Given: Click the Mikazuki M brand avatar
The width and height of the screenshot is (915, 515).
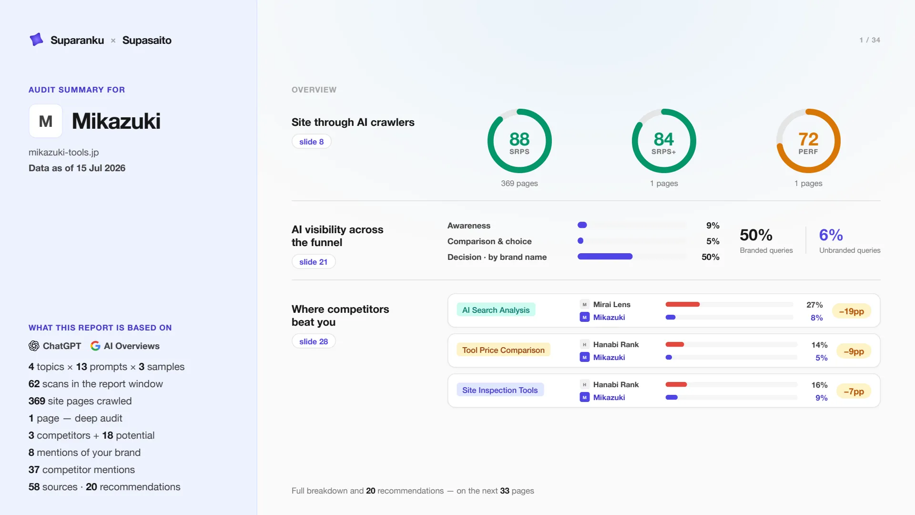Looking at the screenshot, I should 46,121.
